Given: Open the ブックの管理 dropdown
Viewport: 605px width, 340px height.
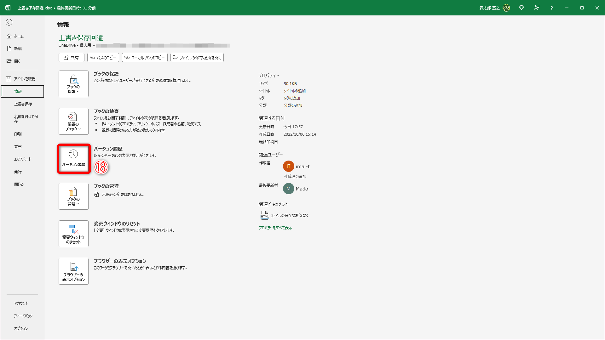Looking at the screenshot, I should (x=73, y=196).
